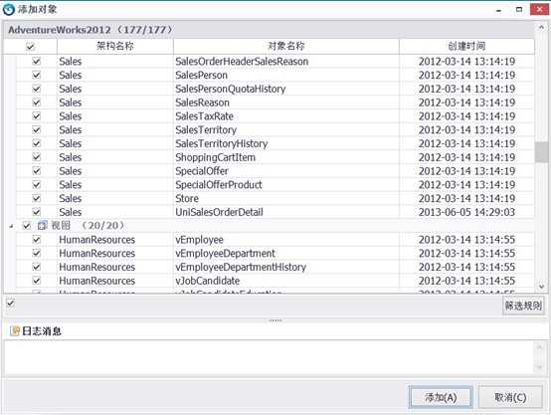Viewport: 551px width, 415px height.
Task: Uncheck the SpecialOffer row checkbox
Action: click(36, 170)
